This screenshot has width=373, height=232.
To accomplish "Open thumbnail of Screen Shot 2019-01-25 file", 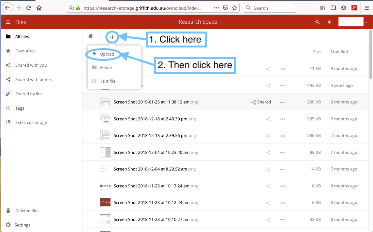I will click(x=105, y=102).
